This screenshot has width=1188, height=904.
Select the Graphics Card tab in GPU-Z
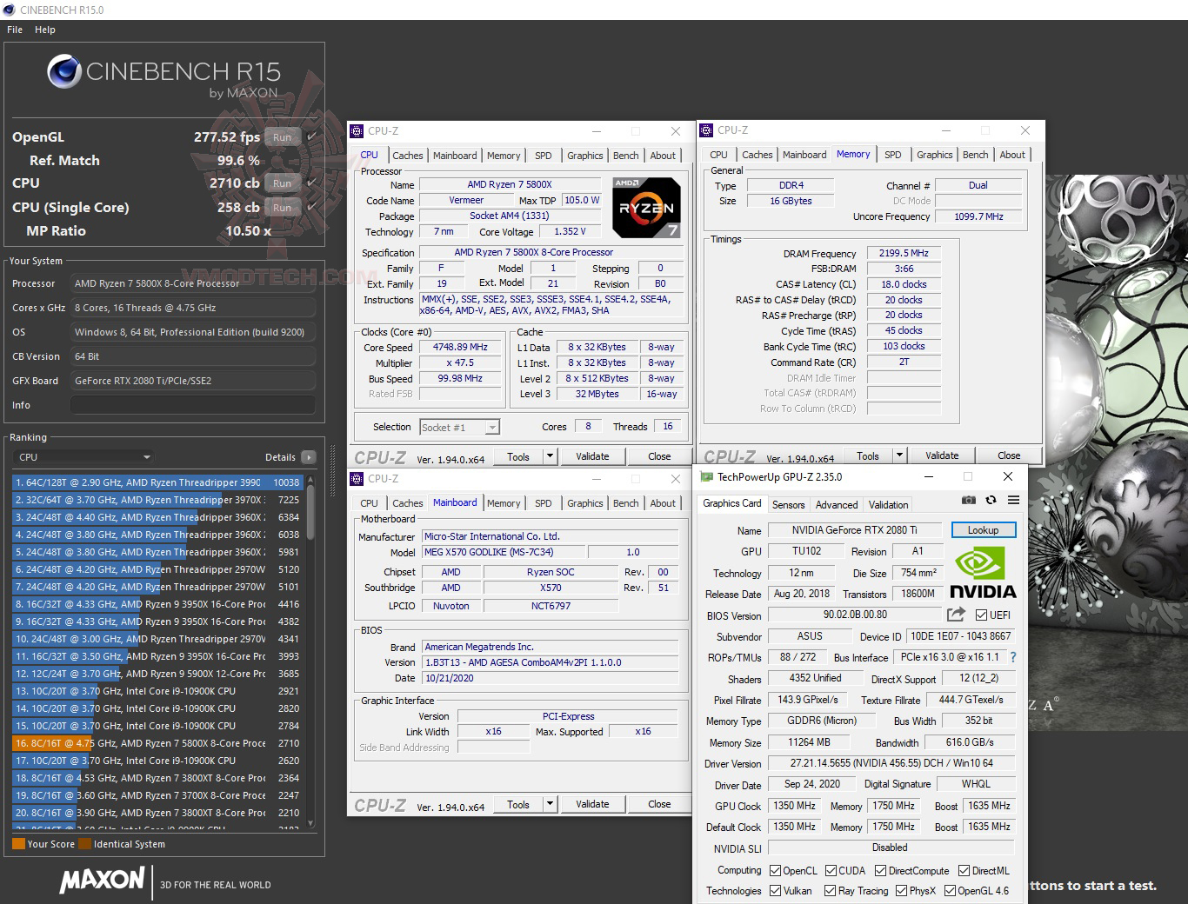pyautogui.click(x=732, y=503)
